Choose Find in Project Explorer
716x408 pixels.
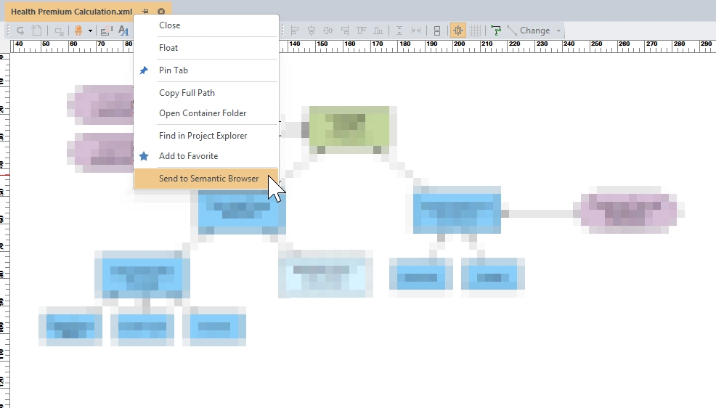click(x=206, y=136)
